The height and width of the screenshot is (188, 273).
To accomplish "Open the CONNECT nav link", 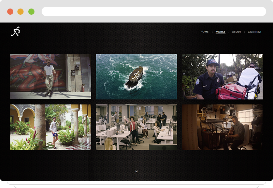I will (x=255, y=32).
